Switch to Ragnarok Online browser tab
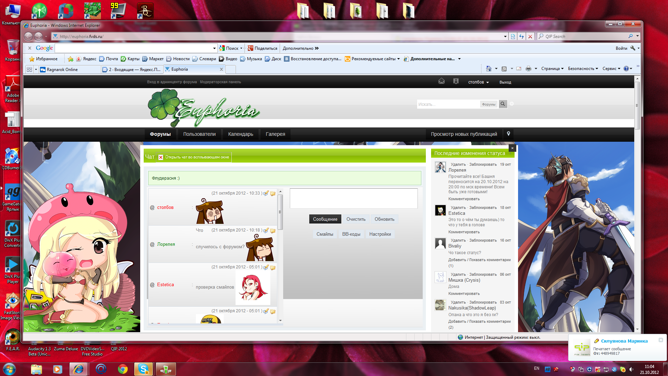Viewport: 668px width, 376px height. [x=70, y=70]
